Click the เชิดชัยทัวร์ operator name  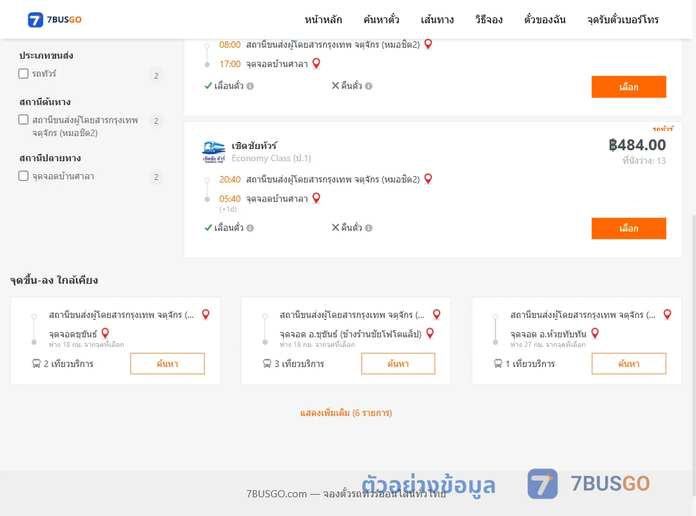[255, 146]
